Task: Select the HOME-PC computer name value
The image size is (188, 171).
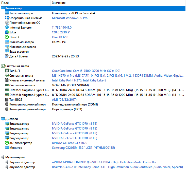Action: (59, 42)
